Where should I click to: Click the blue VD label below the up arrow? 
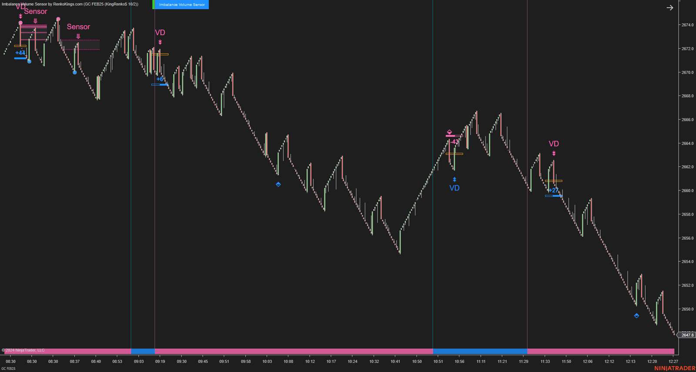click(454, 188)
